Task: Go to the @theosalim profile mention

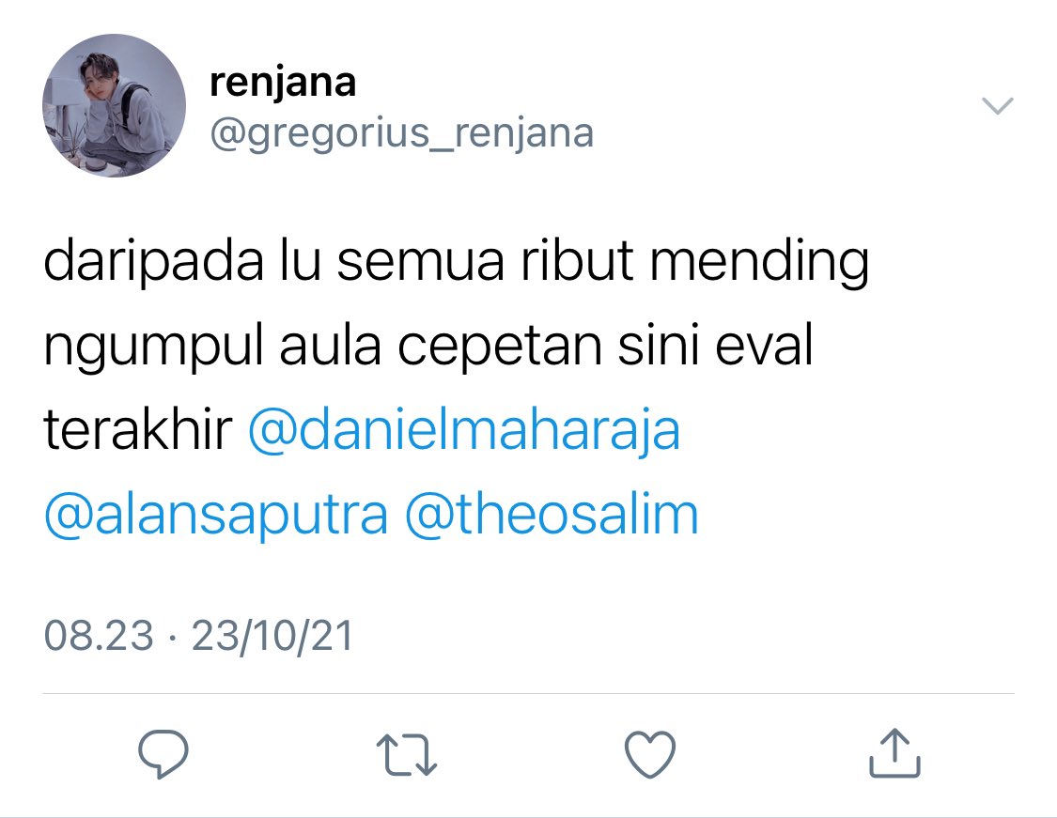Action: (x=552, y=514)
